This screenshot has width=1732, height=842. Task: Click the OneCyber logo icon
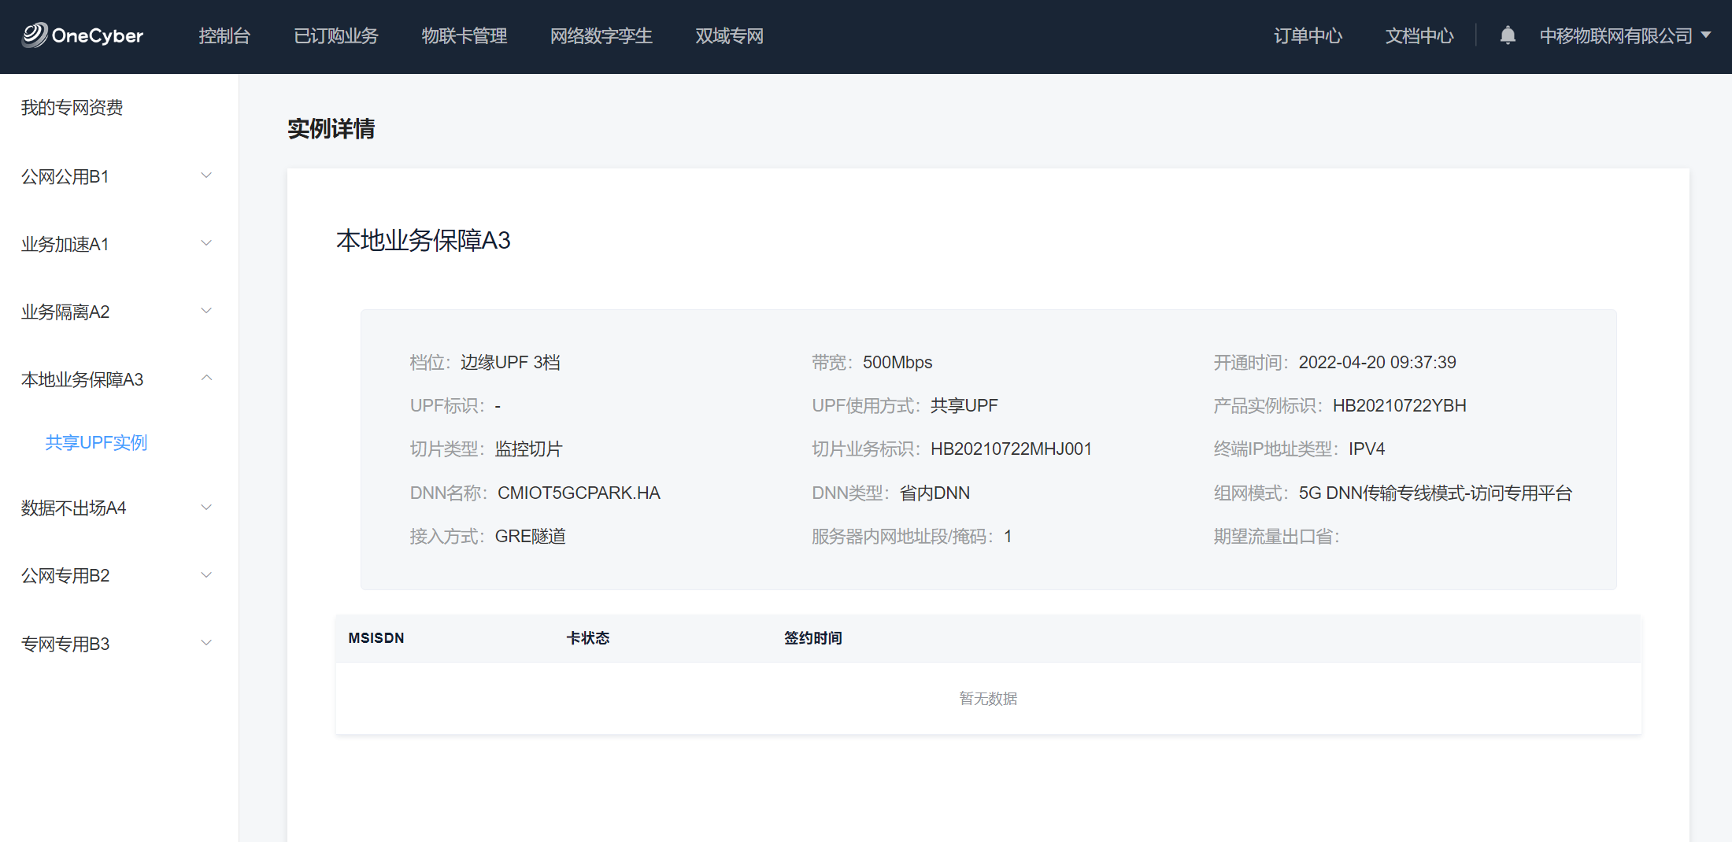(x=35, y=35)
